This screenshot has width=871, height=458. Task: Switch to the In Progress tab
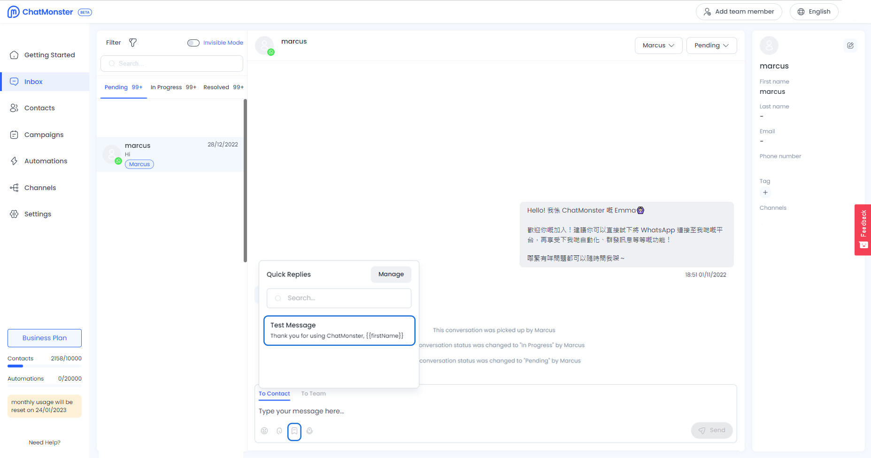(173, 87)
